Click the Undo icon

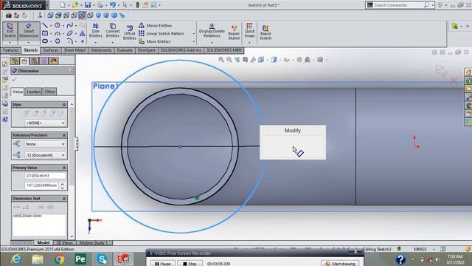coord(113,5)
